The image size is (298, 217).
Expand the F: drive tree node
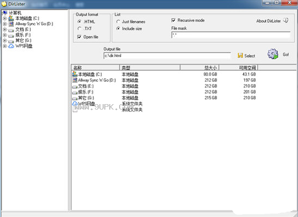tap(5, 35)
